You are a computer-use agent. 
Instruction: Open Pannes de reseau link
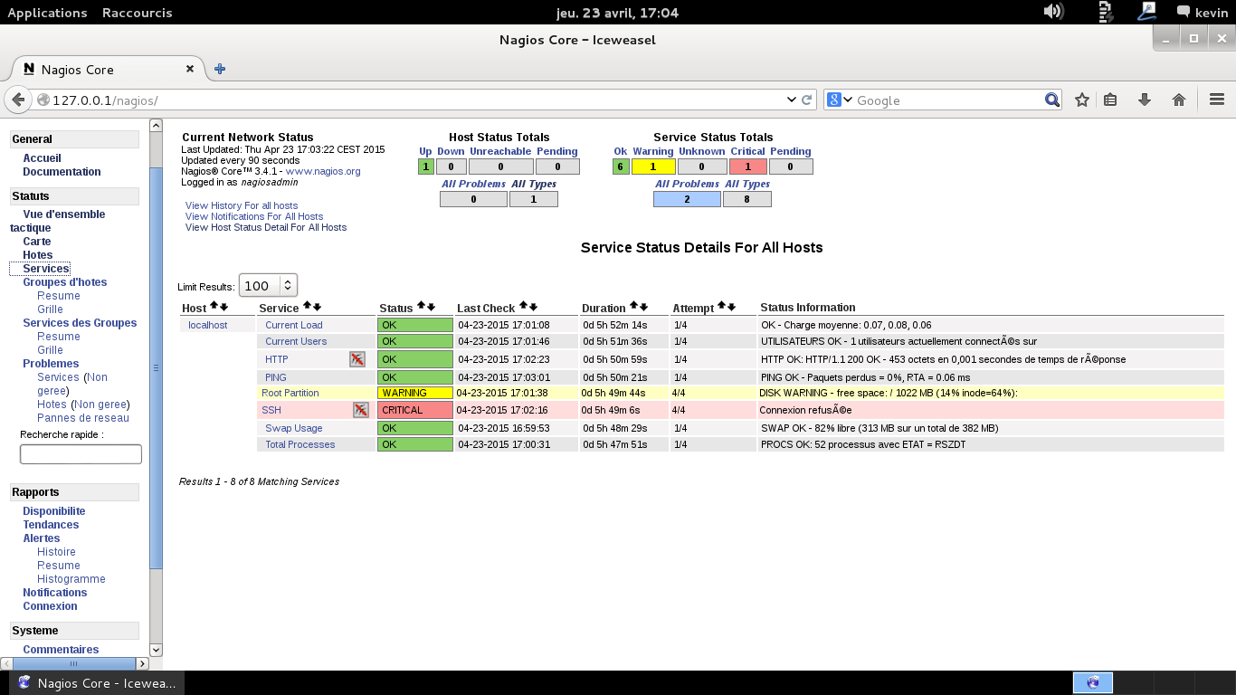83,418
